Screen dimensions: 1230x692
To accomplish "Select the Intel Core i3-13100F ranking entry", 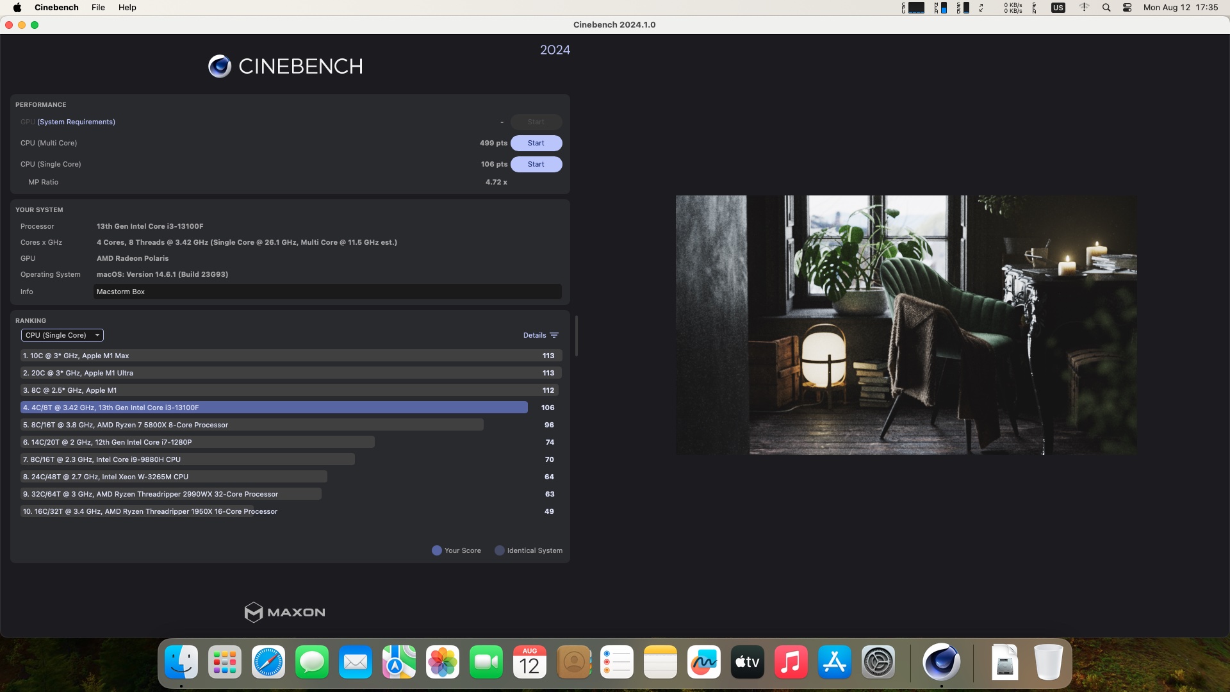I will [x=274, y=408].
